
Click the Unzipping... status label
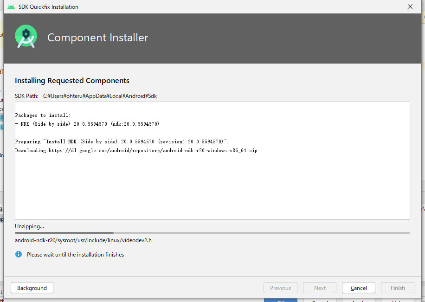click(29, 226)
